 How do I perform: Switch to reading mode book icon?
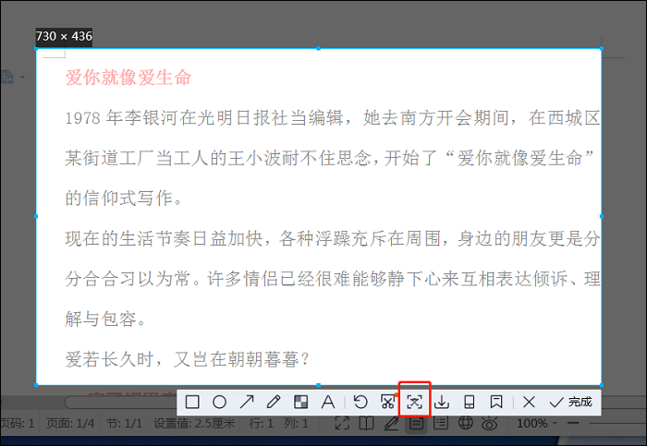pos(366,423)
